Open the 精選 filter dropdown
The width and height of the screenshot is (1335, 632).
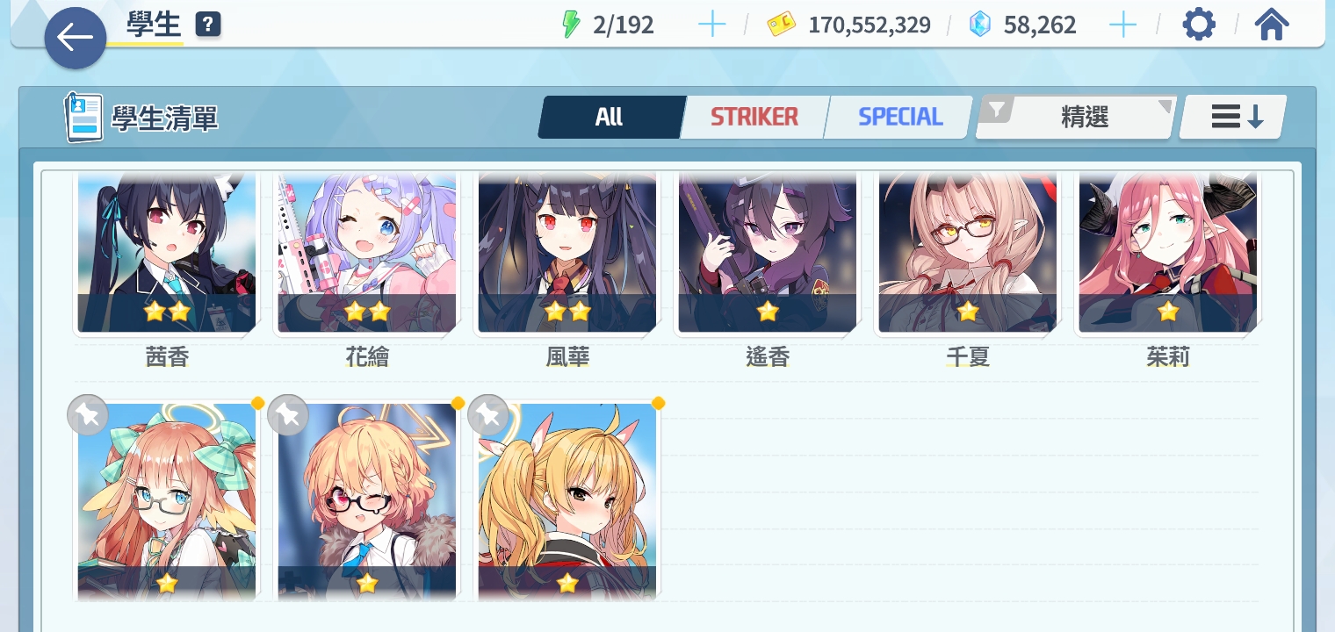[x=1077, y=117]
